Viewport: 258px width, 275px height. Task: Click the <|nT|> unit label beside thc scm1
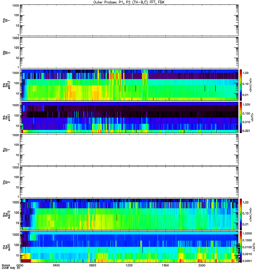[x=254, y=247]
